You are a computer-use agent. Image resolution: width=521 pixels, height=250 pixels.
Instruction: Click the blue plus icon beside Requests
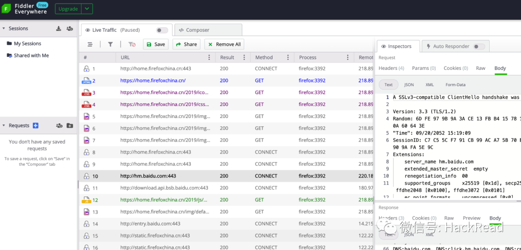coord(36,126)
